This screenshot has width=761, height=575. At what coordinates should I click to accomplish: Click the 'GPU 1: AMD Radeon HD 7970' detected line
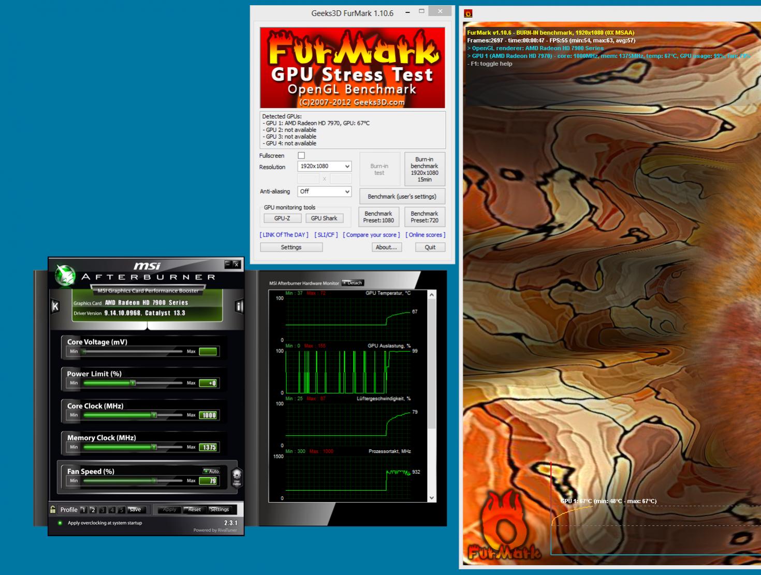point(316,123)
